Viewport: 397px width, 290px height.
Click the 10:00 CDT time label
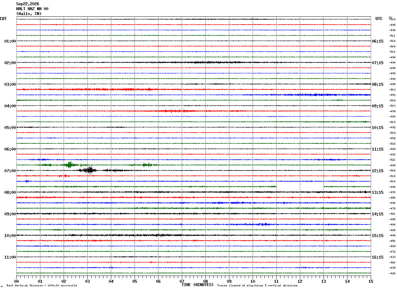10,236
